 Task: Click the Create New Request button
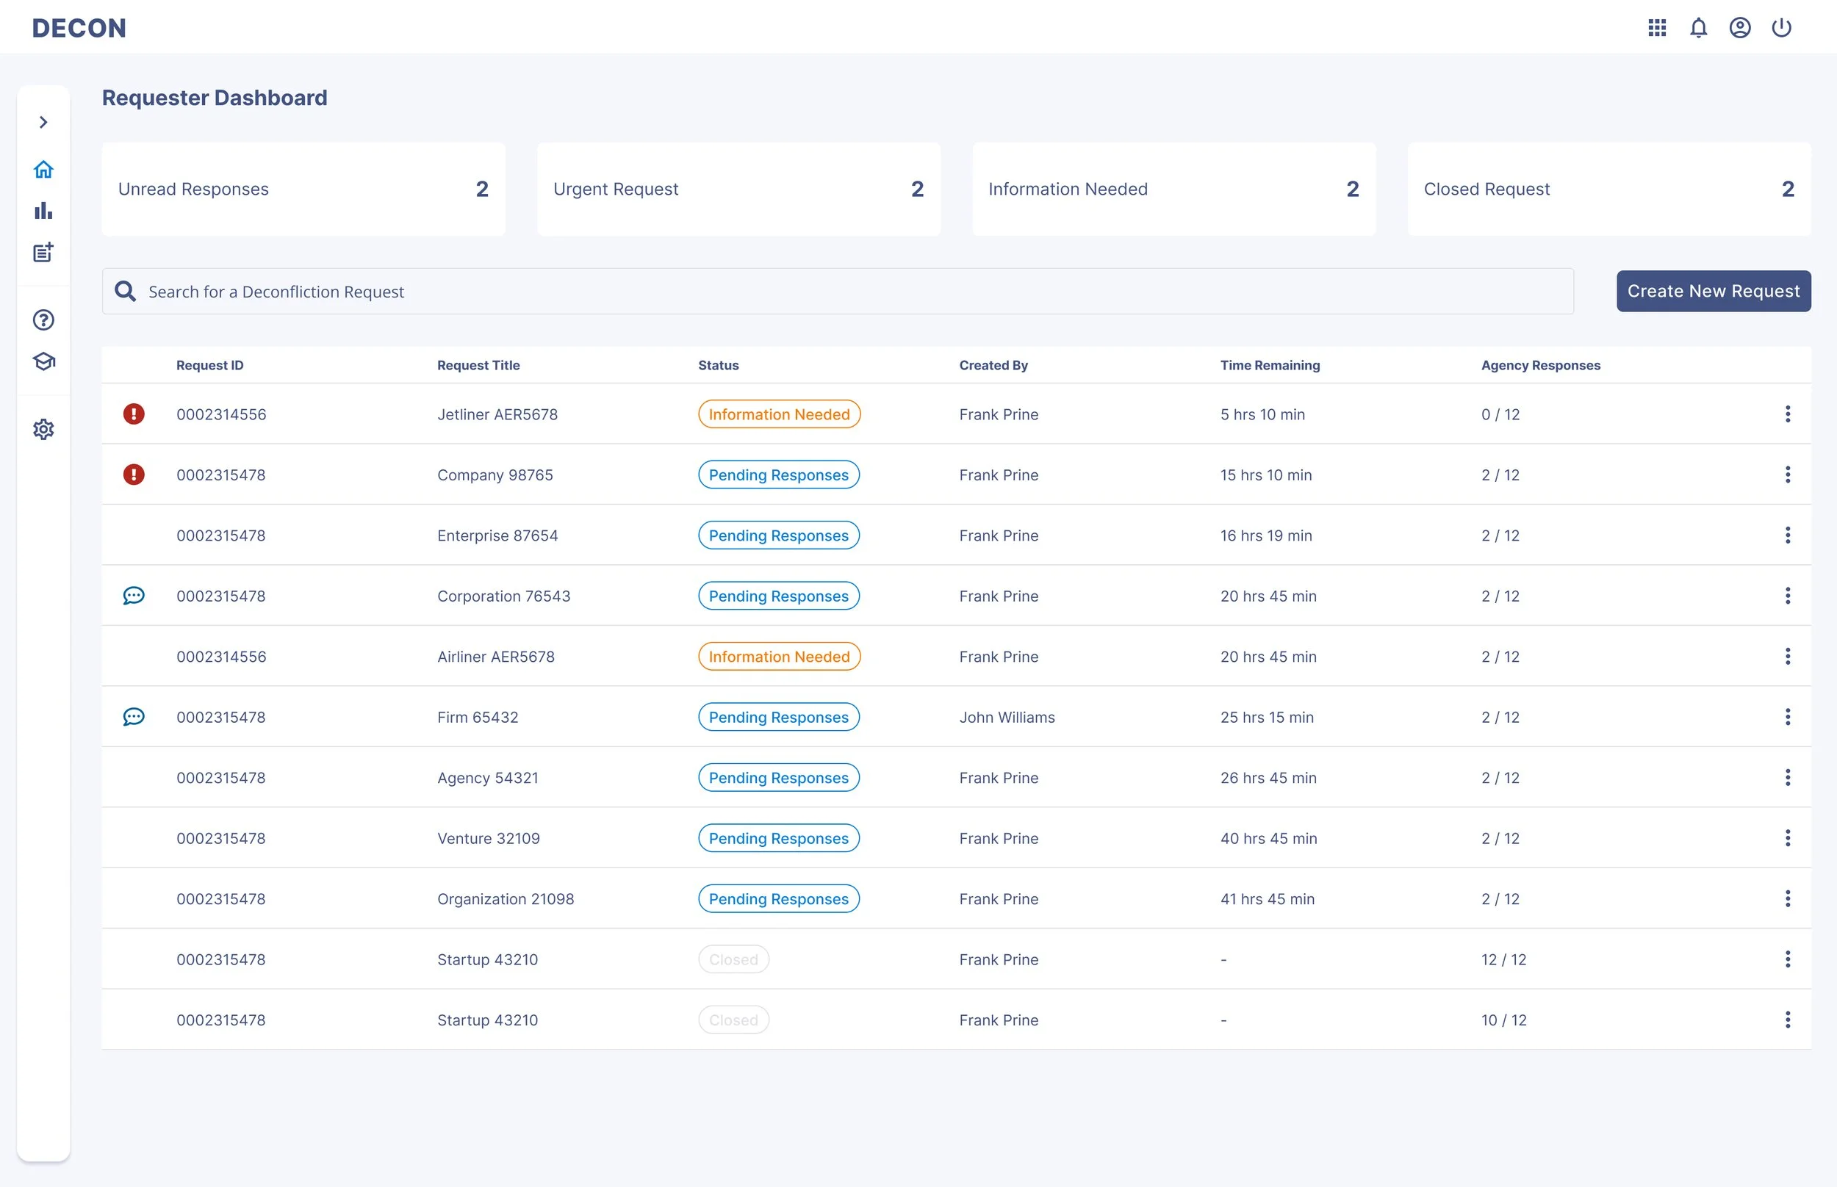1713,291
